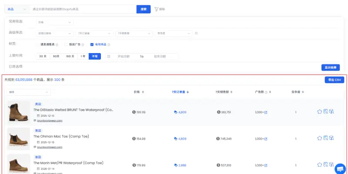Image resolution: width=348 pixels, height=174 pixels.
Task: Select 180 天 listing time option
Action: click(70, 57)
